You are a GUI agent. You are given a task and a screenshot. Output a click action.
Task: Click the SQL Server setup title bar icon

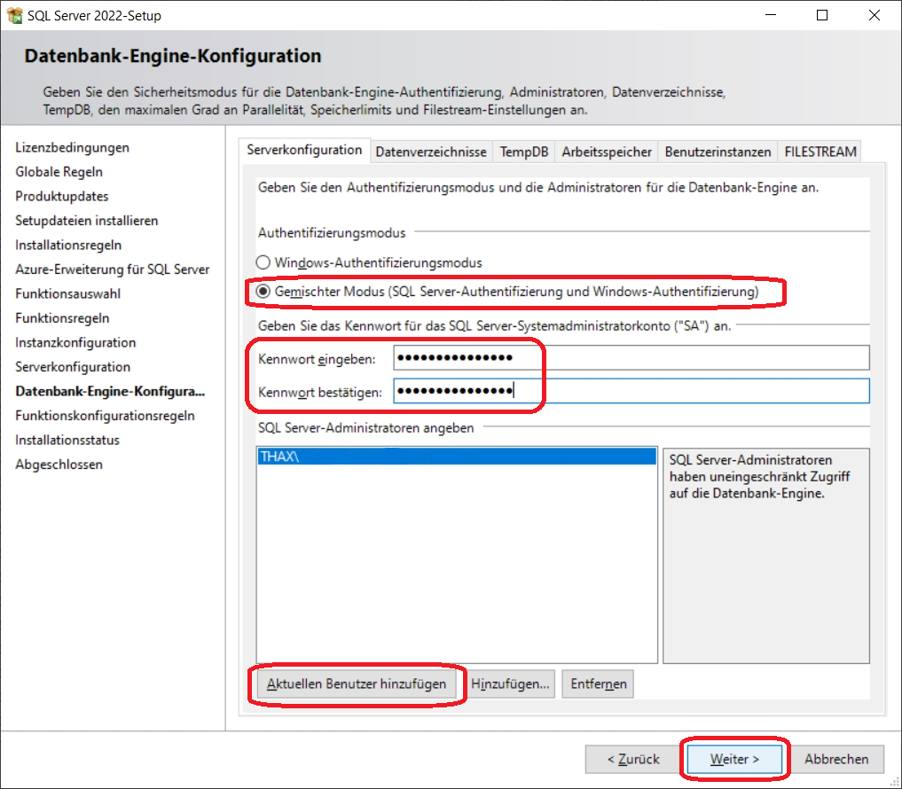coord(15,16)
